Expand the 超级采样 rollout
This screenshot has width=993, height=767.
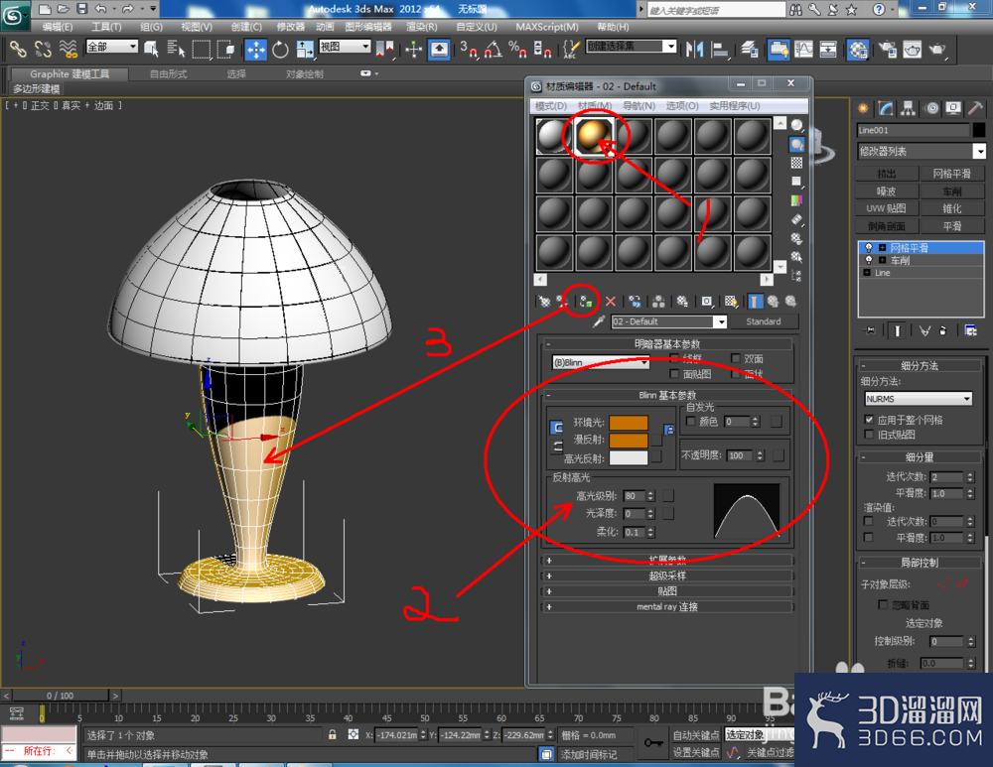point(667,575)
